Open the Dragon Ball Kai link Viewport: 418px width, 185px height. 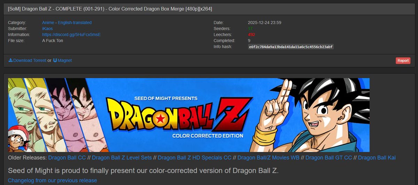click(377, 158)
